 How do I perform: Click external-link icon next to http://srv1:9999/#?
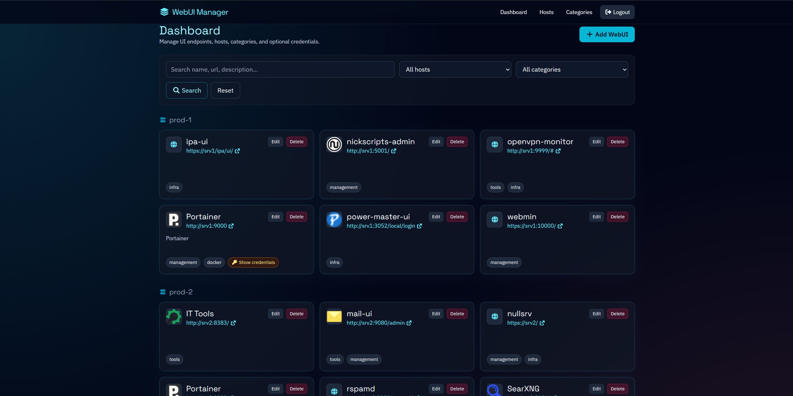point(558,151)
